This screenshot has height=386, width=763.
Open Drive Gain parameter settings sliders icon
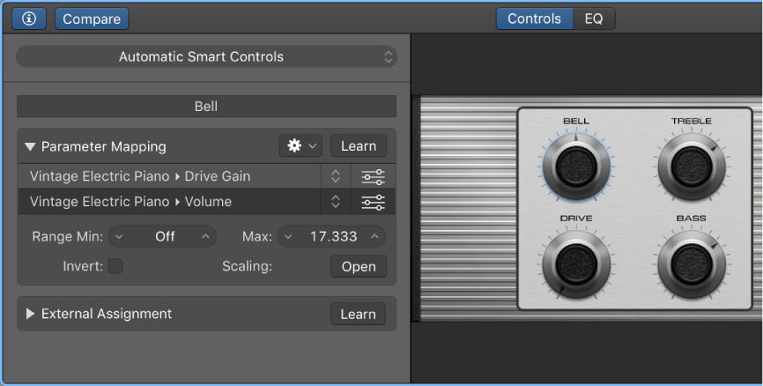(x=374, y=176)
